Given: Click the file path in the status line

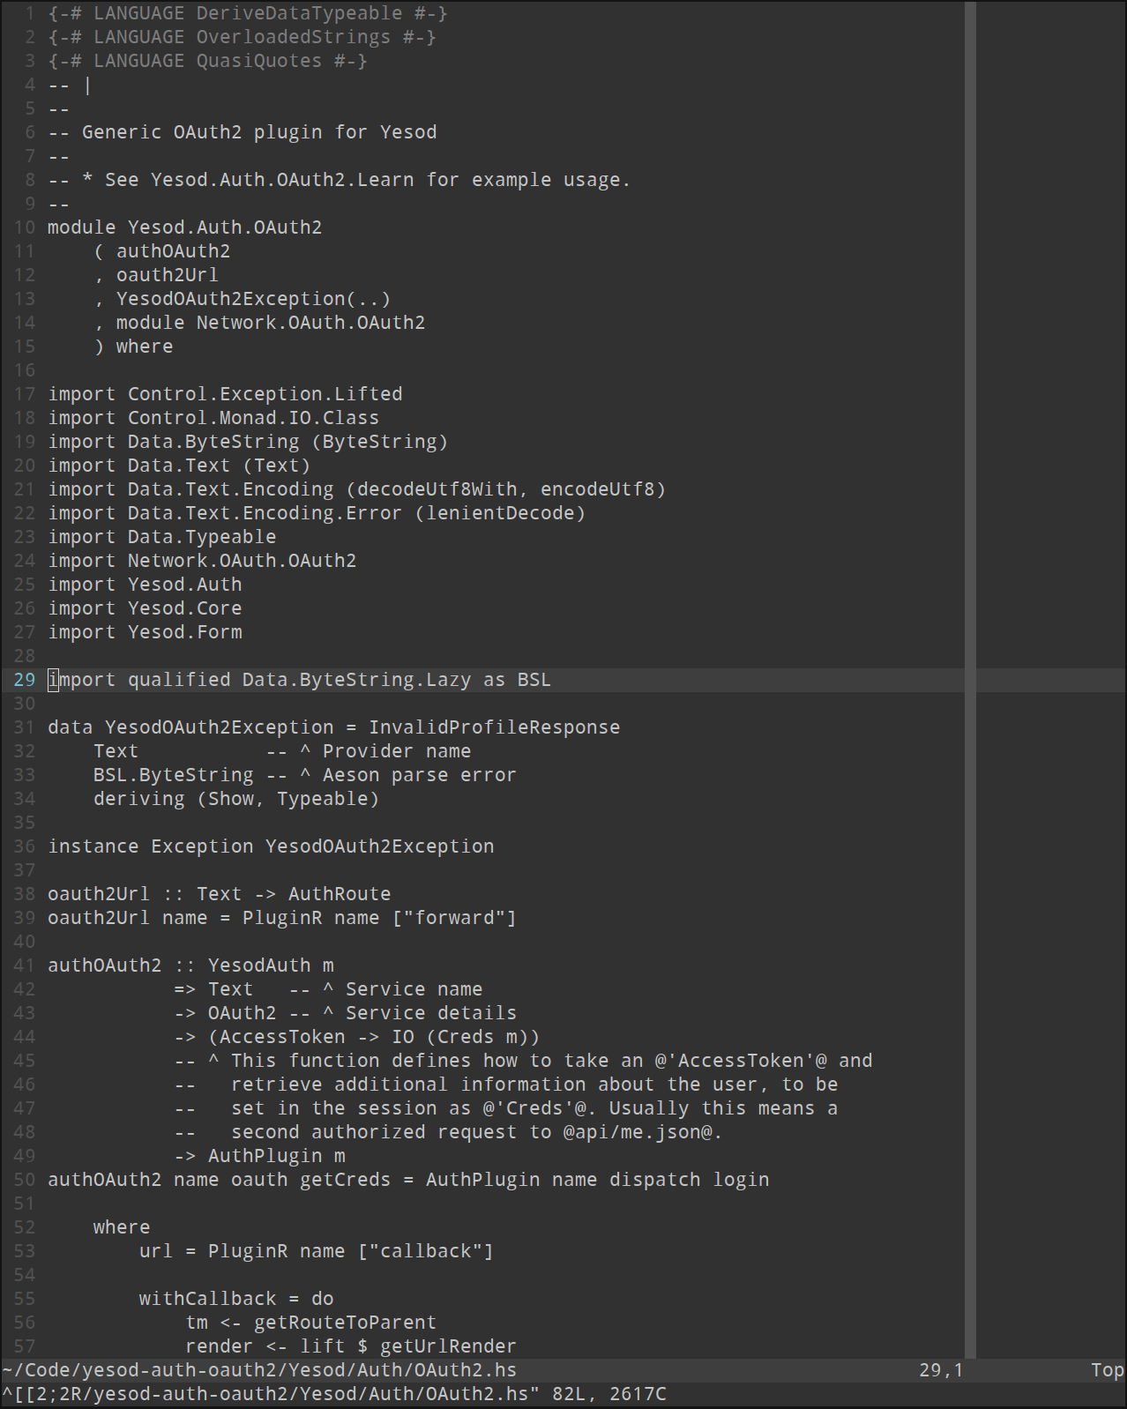Looking at the screenshot, I should [259, 1370].
